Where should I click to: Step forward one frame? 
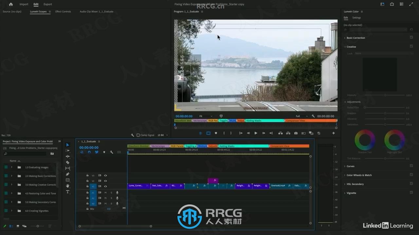264,133
